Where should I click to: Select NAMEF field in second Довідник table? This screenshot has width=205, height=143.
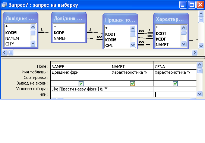click(x=60, y=38)
